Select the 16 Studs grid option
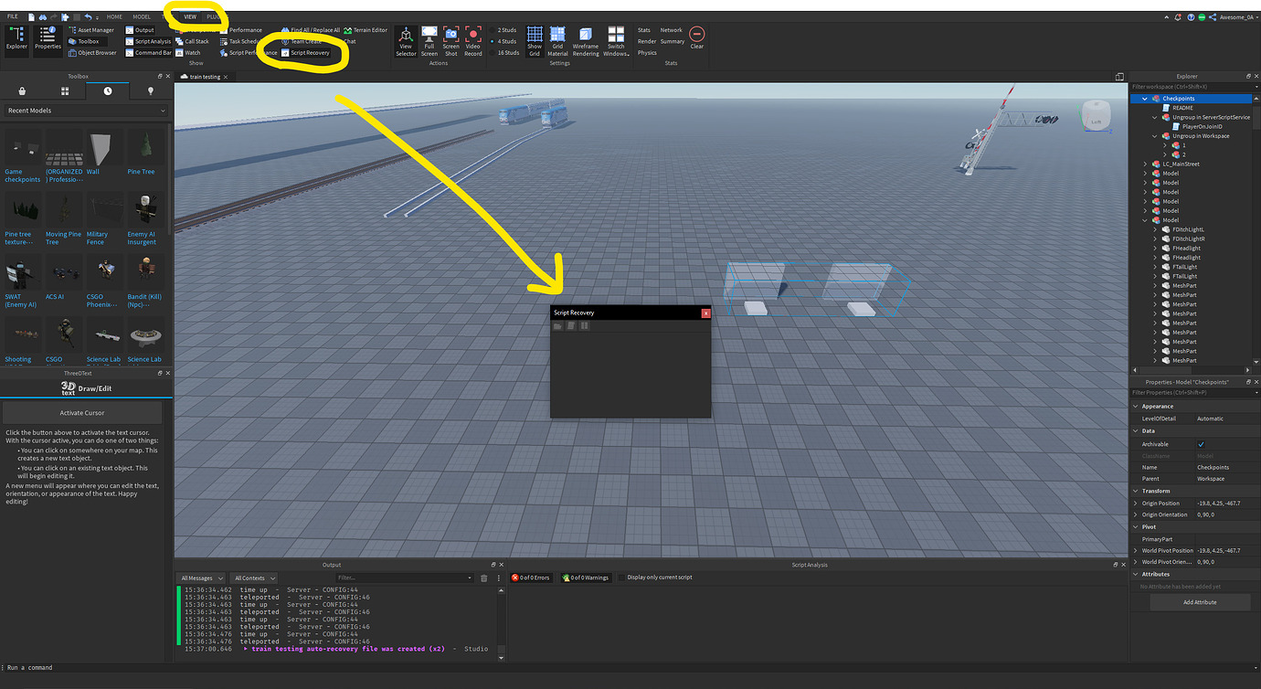 point(507,52)
